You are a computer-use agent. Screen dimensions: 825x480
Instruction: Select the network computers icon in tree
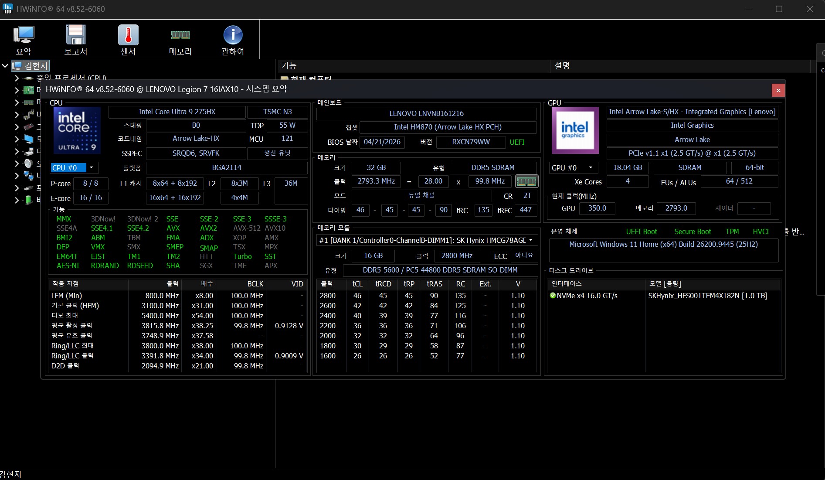[x=29, y=176]
